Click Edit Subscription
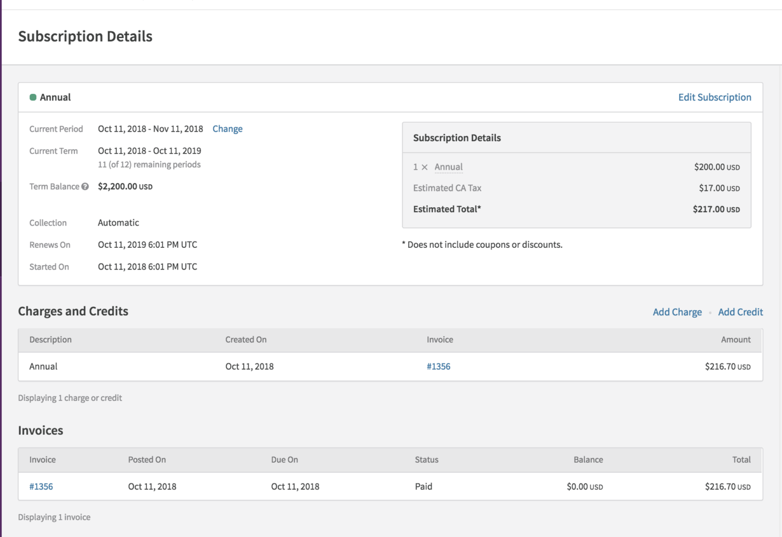 click(714, 97)
